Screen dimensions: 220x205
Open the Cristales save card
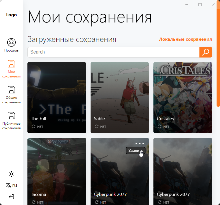click(183, 98)
